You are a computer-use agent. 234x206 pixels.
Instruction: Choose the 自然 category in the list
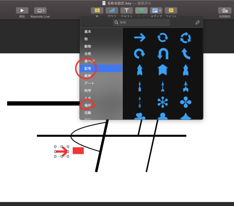click(x=88, y=54)
